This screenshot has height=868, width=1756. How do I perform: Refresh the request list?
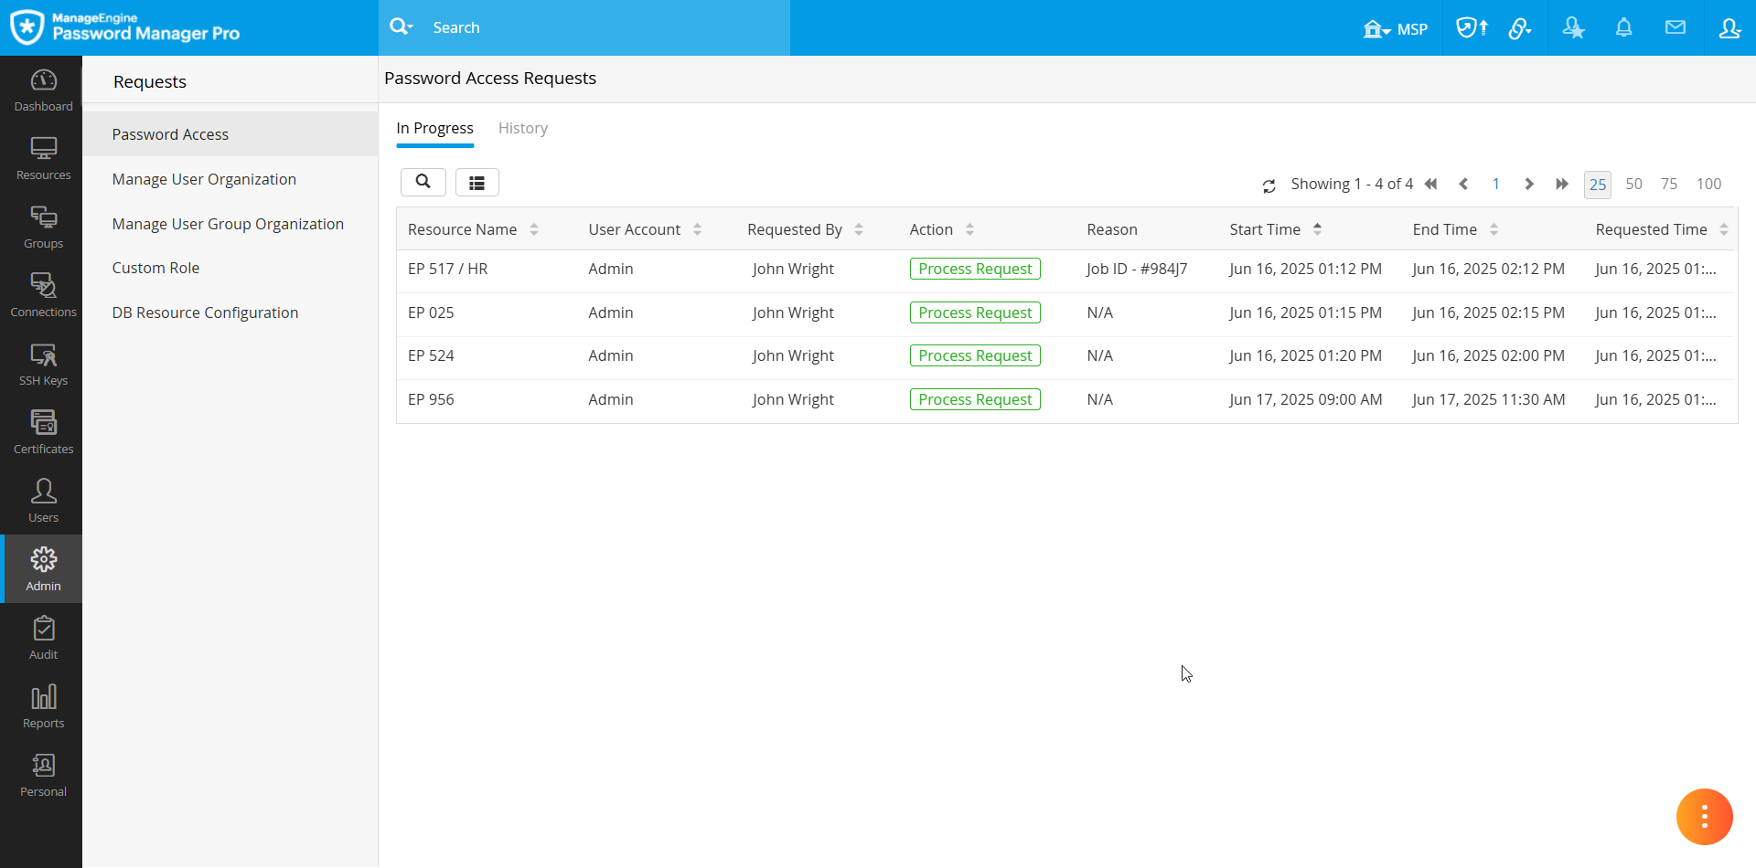click(1269, 185)
